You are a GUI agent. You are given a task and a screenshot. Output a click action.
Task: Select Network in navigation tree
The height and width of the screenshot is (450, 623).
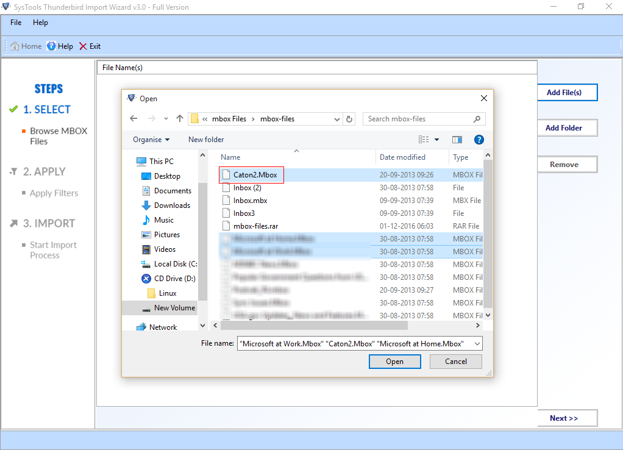click(x=157, y=327)
